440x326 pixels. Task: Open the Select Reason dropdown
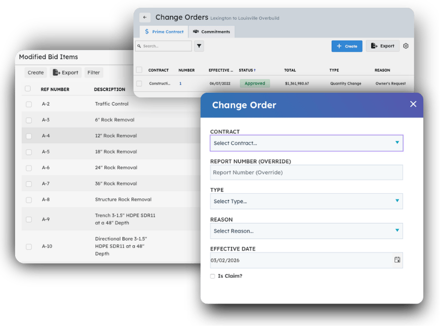click(306, 231)
